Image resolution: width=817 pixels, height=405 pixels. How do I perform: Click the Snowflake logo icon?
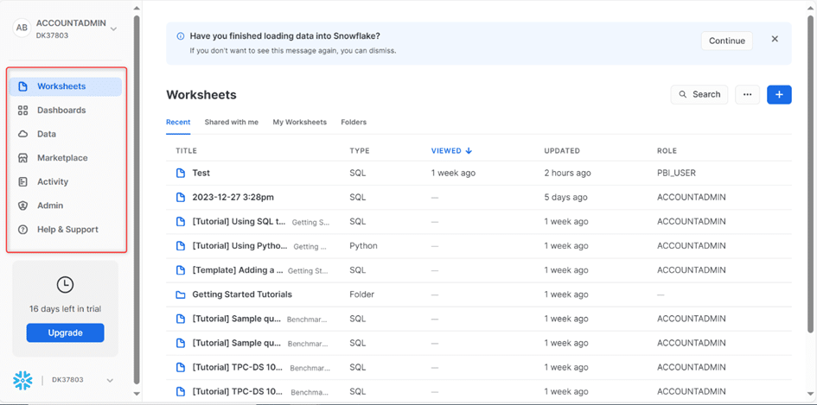pos(22,381)
